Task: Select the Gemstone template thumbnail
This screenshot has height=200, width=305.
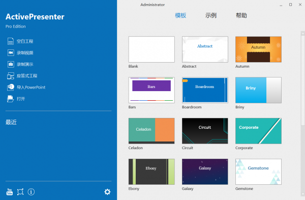Action: coord(258,172)
